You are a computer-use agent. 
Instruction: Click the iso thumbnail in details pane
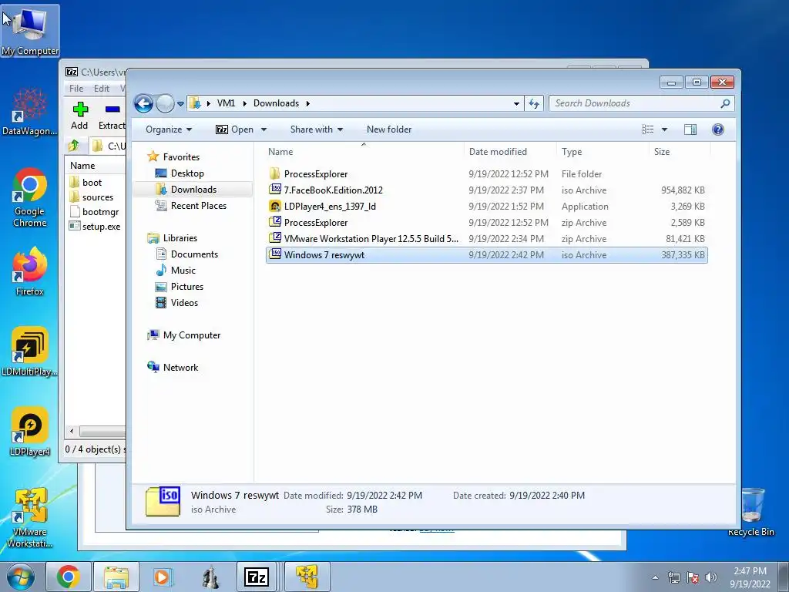click(163, 501)
